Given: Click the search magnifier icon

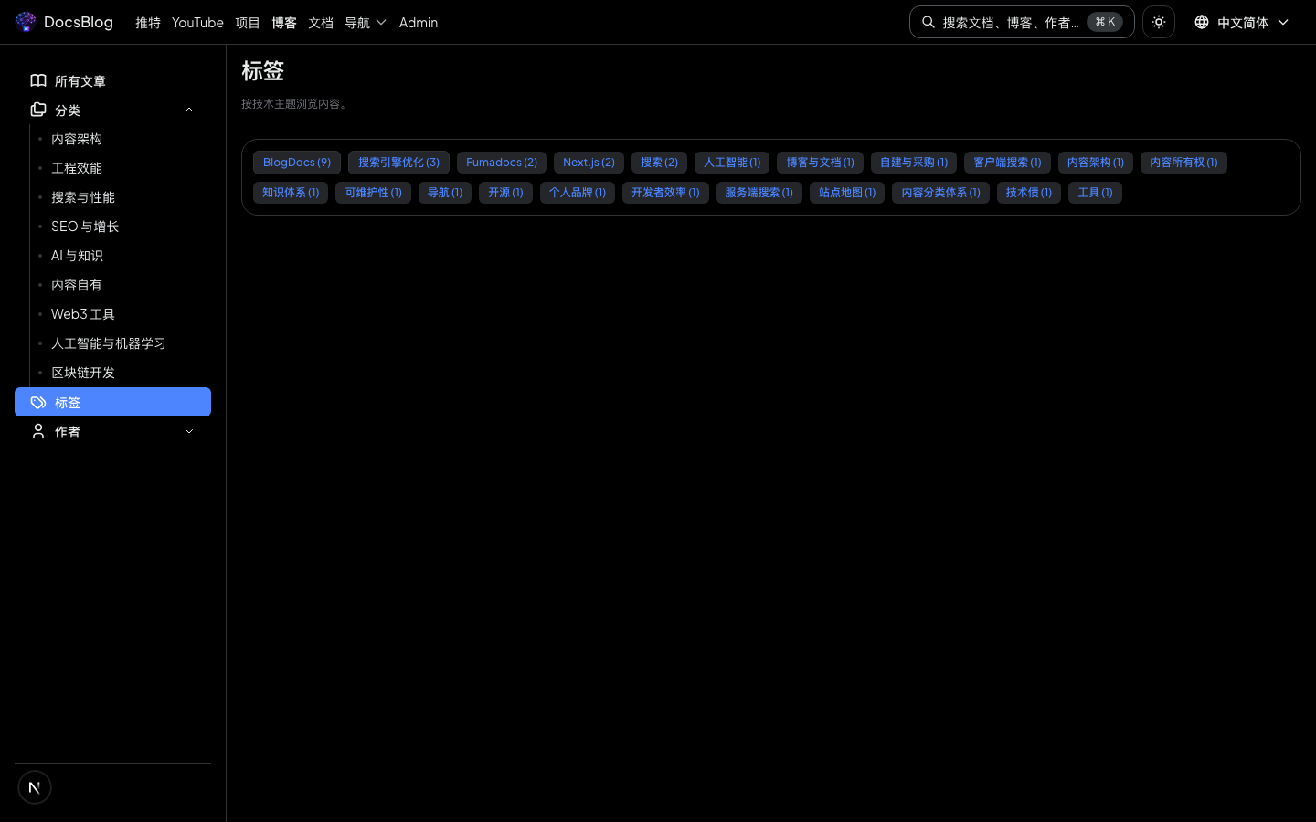Looking at the screenshot, I should pos(929,22).
